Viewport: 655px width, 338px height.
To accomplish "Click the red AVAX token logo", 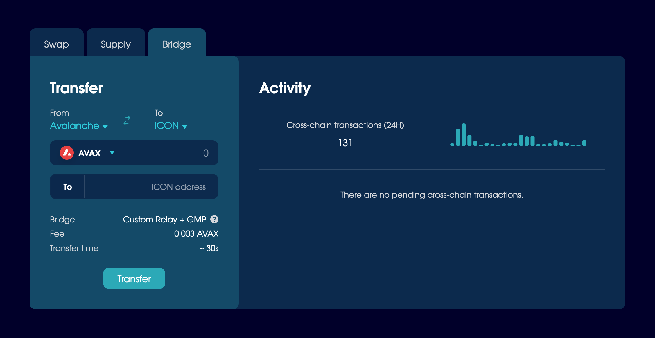I will click(x=67, y=153).
